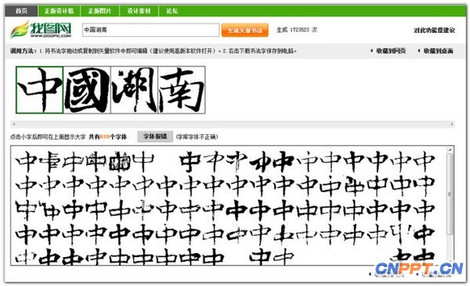
Task: Click the left arrow of horizontal scrollbar
Action: tap(14, 124)
